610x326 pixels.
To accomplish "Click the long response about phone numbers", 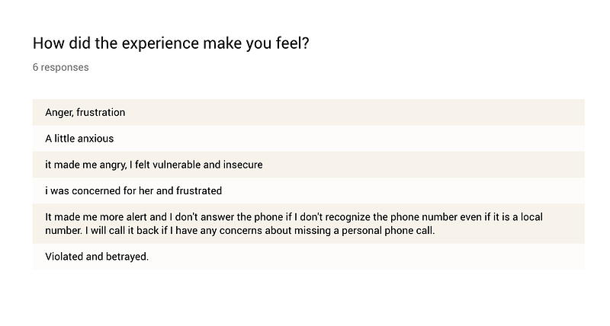I will coord(308,223).
